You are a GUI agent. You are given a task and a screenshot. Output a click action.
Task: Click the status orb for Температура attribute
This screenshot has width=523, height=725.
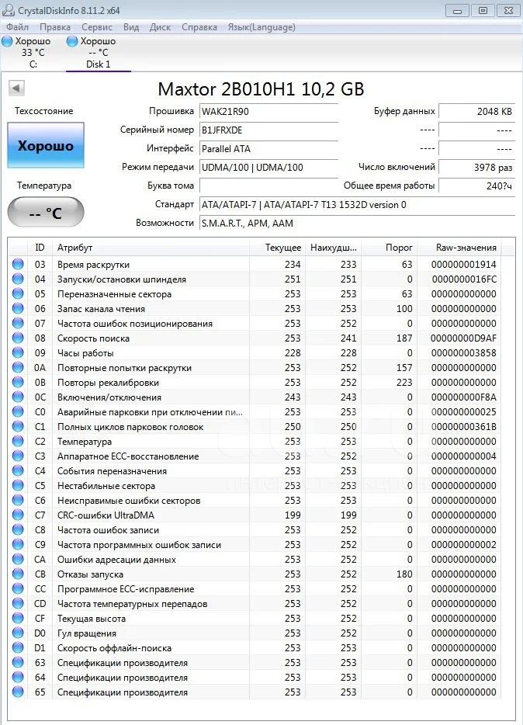pos(18,441)
